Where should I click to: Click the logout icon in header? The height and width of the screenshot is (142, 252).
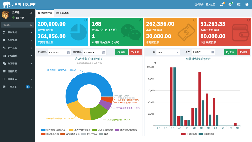click(247, 4)
